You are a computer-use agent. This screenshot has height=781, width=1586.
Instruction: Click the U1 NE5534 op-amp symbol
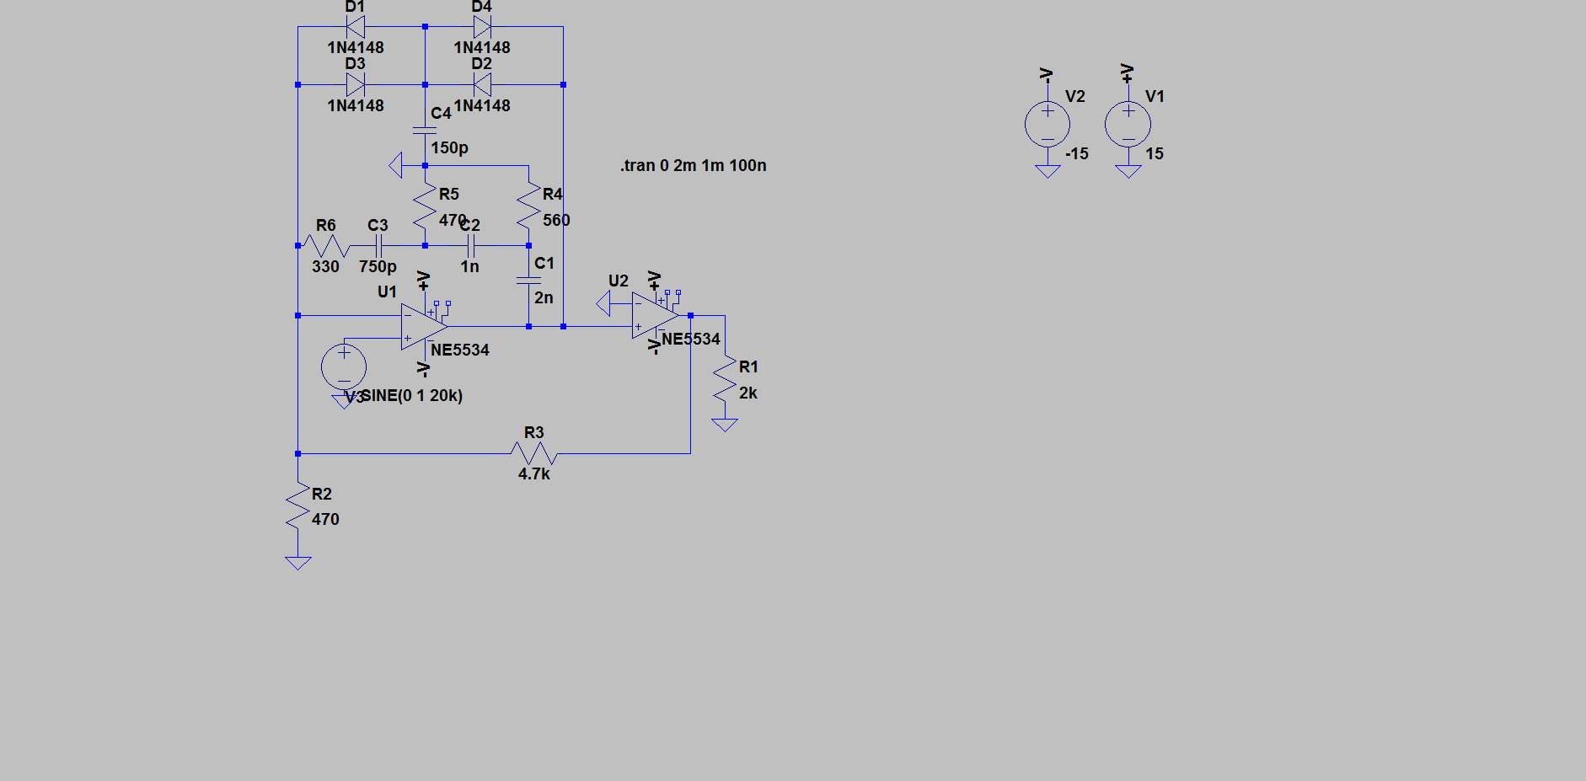point(424,327)
